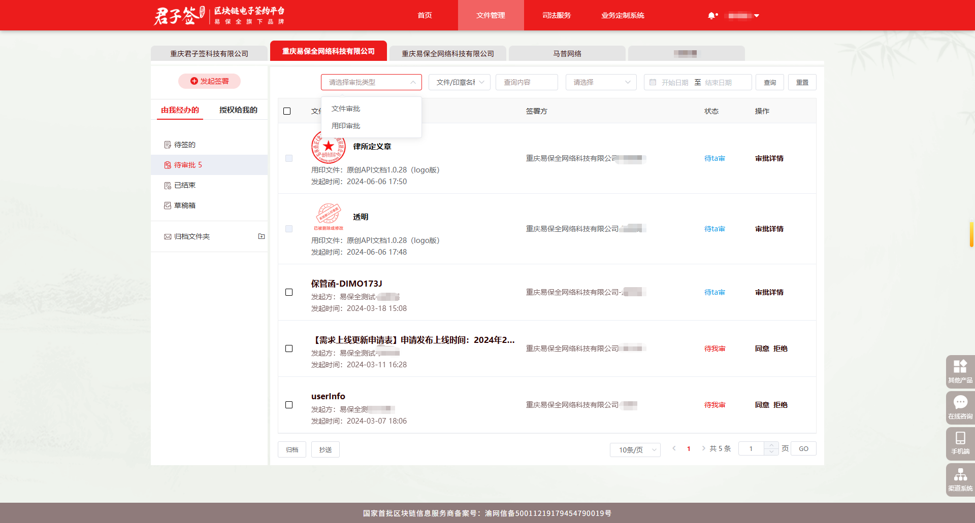This screenshot has height=523, width=975.
Task: Expand the 10条/页 page size dropdown
Action: (635, 449)
